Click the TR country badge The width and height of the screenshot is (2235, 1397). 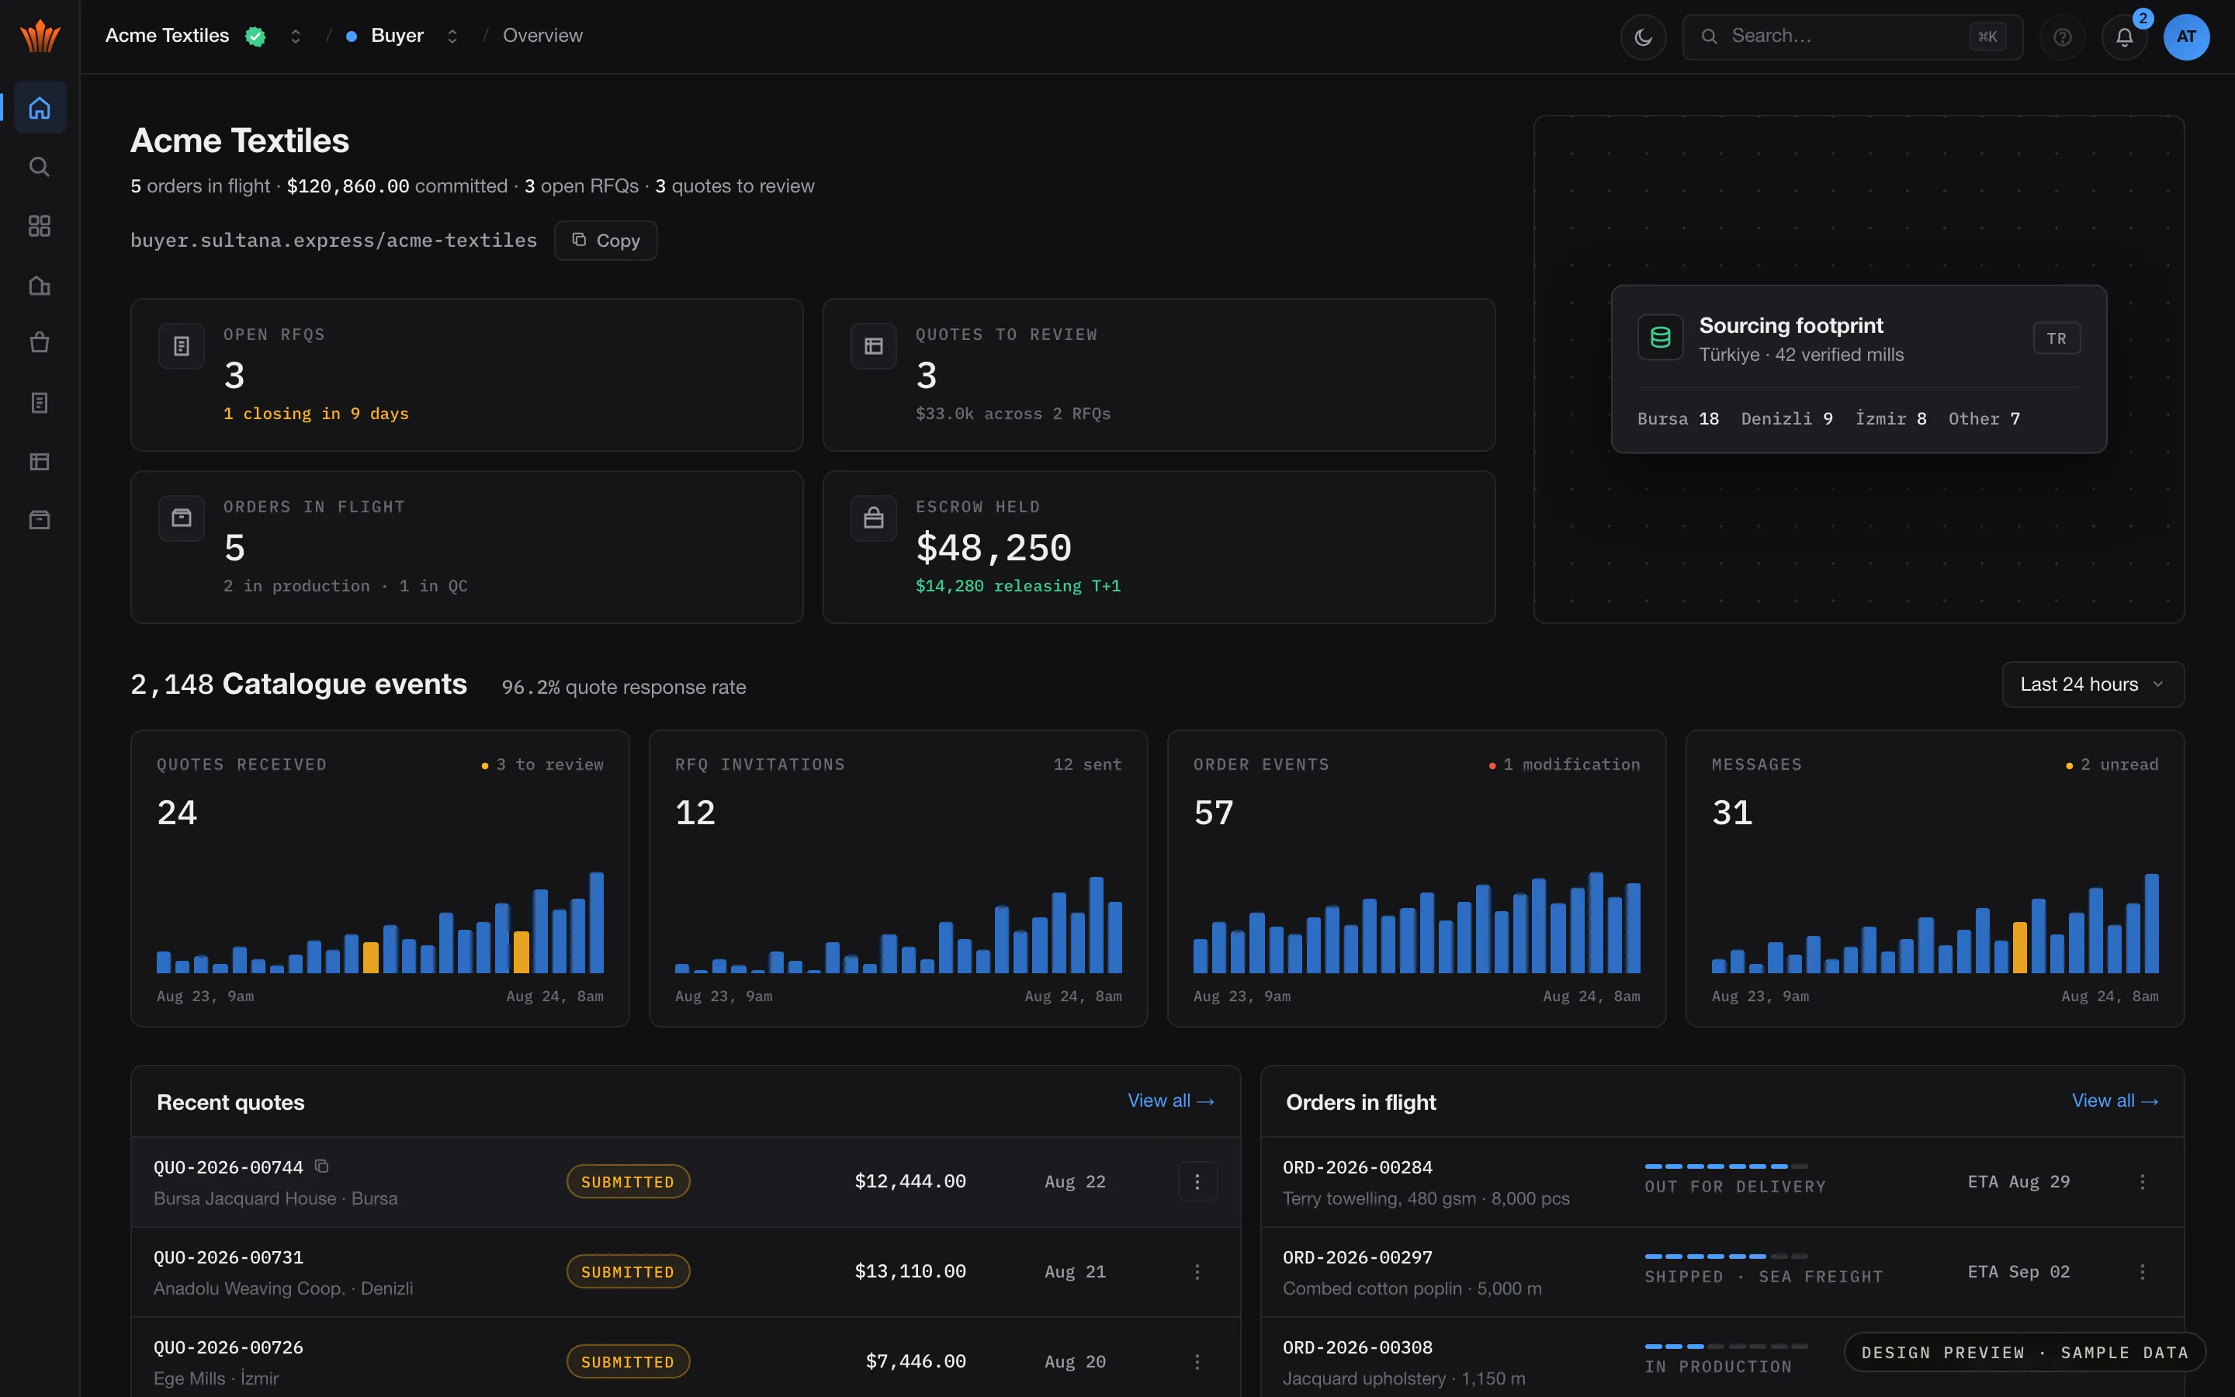pos(2057,338)
